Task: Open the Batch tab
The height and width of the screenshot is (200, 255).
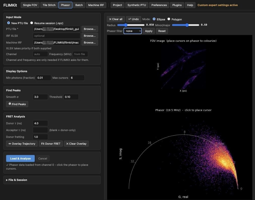Action: coord(79,5)
